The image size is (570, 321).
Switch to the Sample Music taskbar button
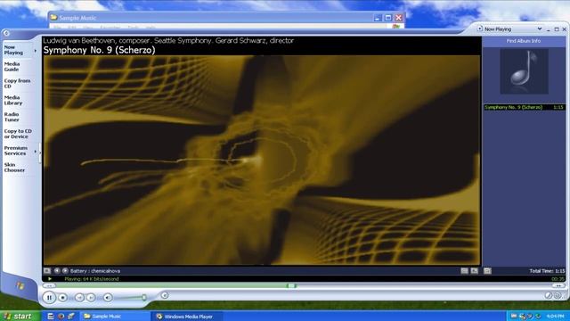click(x=116, y=317)
